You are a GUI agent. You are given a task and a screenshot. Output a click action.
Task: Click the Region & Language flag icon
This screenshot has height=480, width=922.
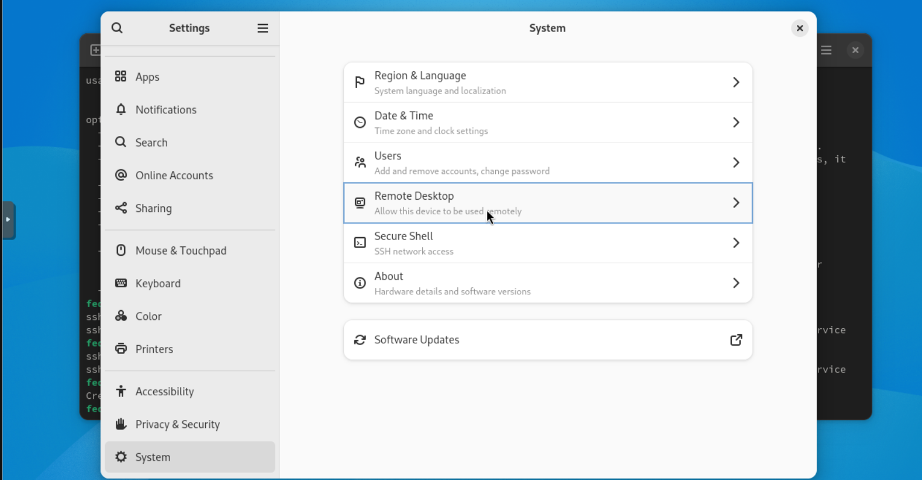click(360, 82)
